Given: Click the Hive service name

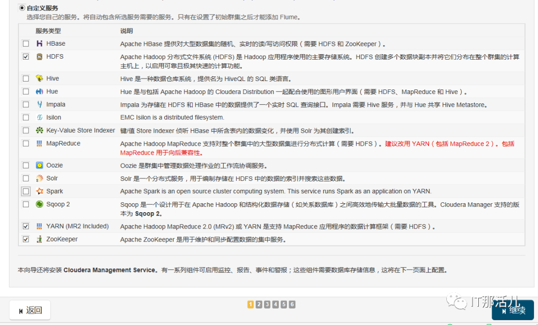Looking at the screenshot, I should pyautogui.click(x=52, y=79).
